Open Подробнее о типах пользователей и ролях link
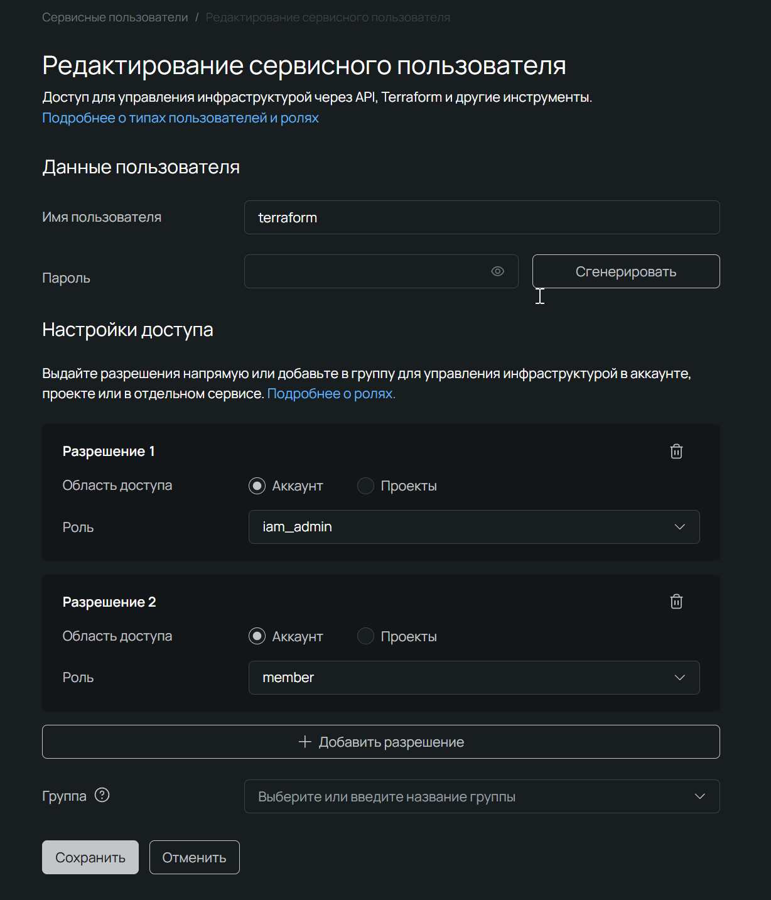This screenshot has width=771, height=900. tap(180, 117)
